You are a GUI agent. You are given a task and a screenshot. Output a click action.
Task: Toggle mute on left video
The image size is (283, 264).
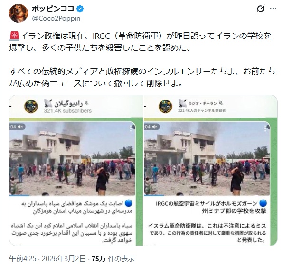[20, 127]
